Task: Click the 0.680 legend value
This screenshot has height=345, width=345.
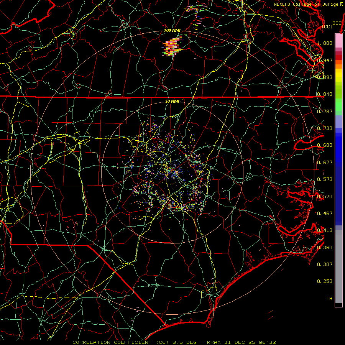Action: click(x=325, y=145)
